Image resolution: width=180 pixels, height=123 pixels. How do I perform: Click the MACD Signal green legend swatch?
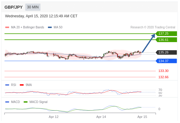click(x=25, y=102)
